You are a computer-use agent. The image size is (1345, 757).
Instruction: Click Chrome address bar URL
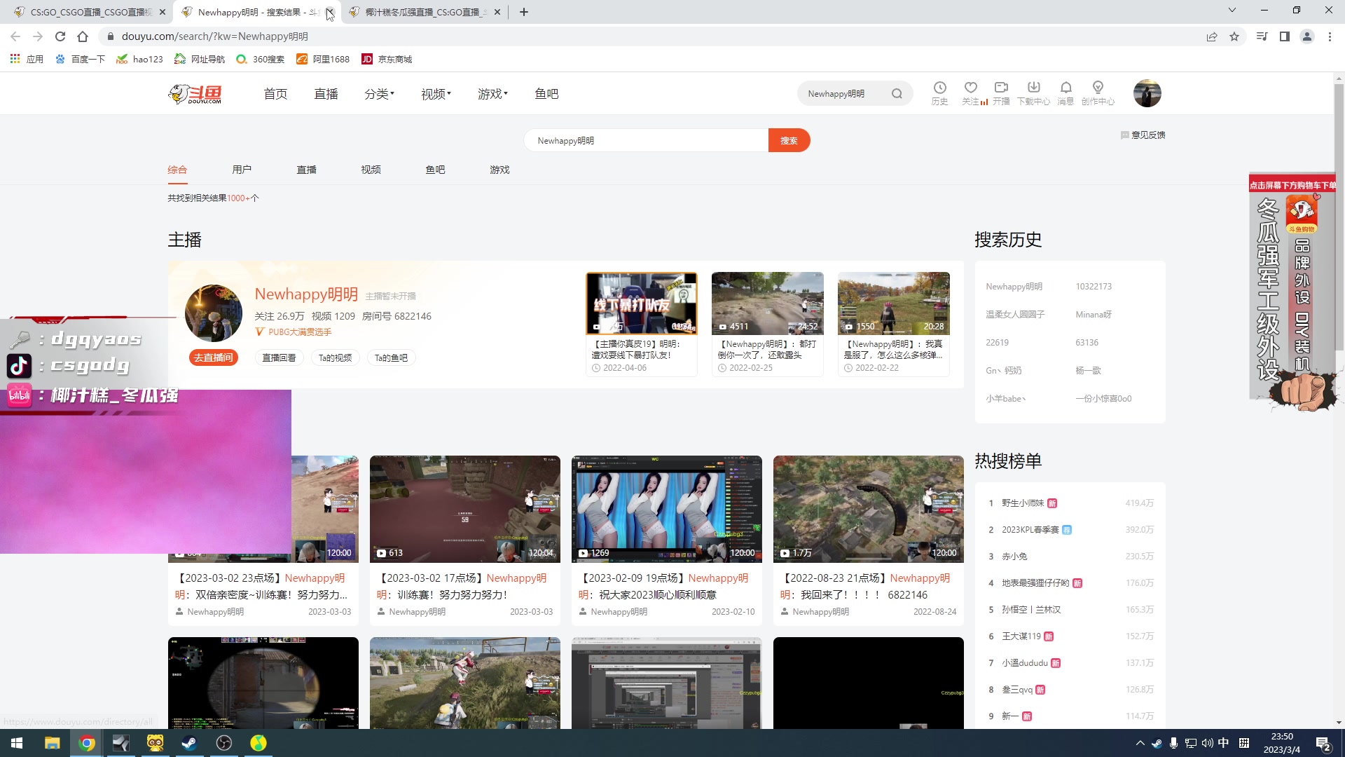click(214, 36)
